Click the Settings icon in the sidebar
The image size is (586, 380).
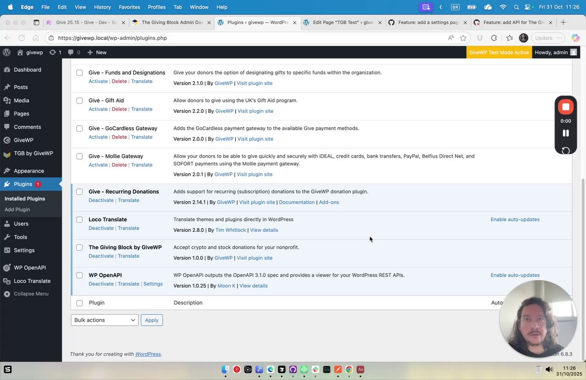(x=7, y=250)
